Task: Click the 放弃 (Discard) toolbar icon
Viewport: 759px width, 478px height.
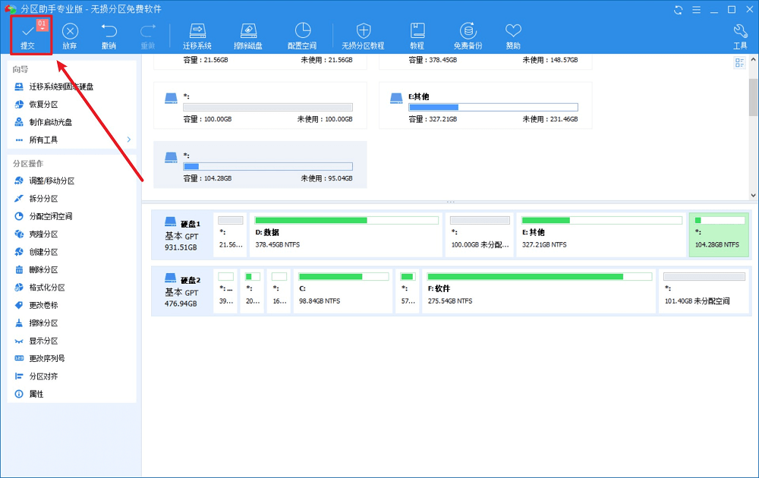Action: [70, 35]
